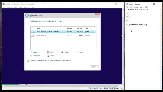Click the back arrow in Windows Setup
The image size is (163, 92).
27,15
